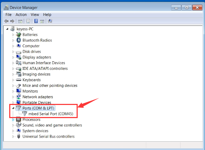The height and width of the screenshot is (150, 205).
Task: Expand the Network adapters category
Action: pos(13,97)
